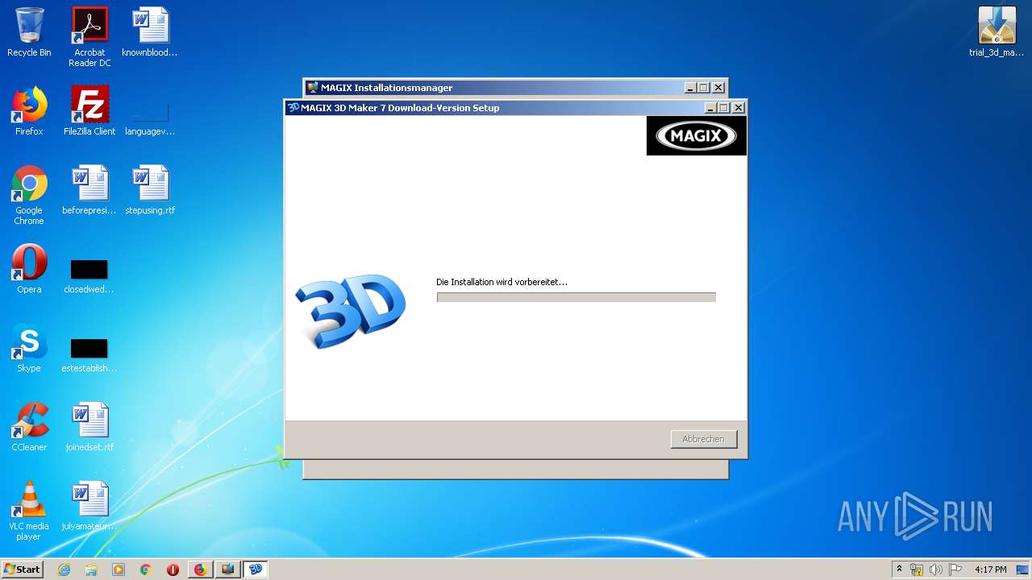The height and width of the screenshot is (580, 1032).
Task: Select the stepusing.rtf document icon
Action: click(150, 190)
